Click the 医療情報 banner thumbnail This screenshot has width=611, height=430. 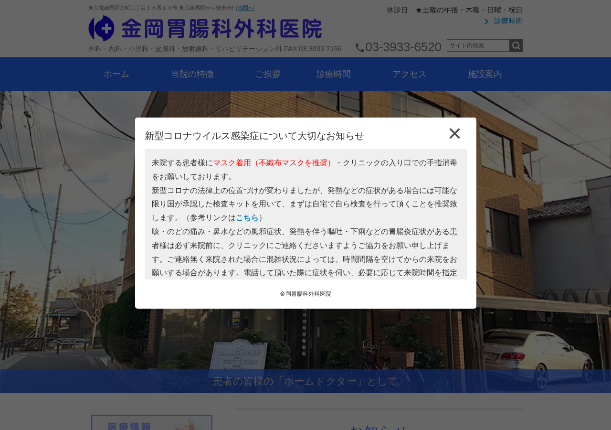coord(152,422)
